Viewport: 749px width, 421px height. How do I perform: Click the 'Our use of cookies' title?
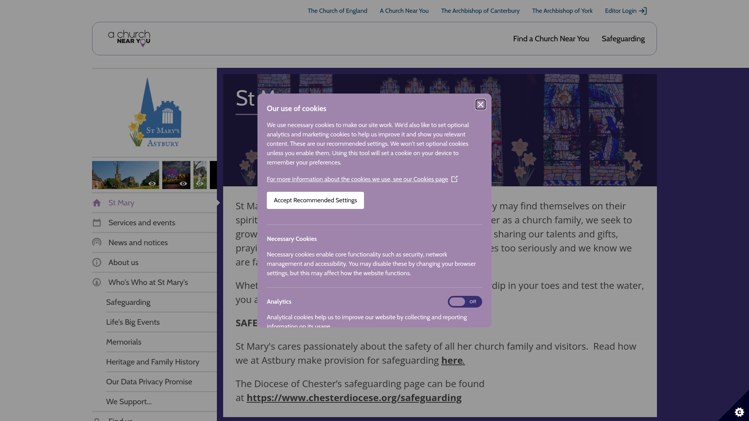[296, 109]
